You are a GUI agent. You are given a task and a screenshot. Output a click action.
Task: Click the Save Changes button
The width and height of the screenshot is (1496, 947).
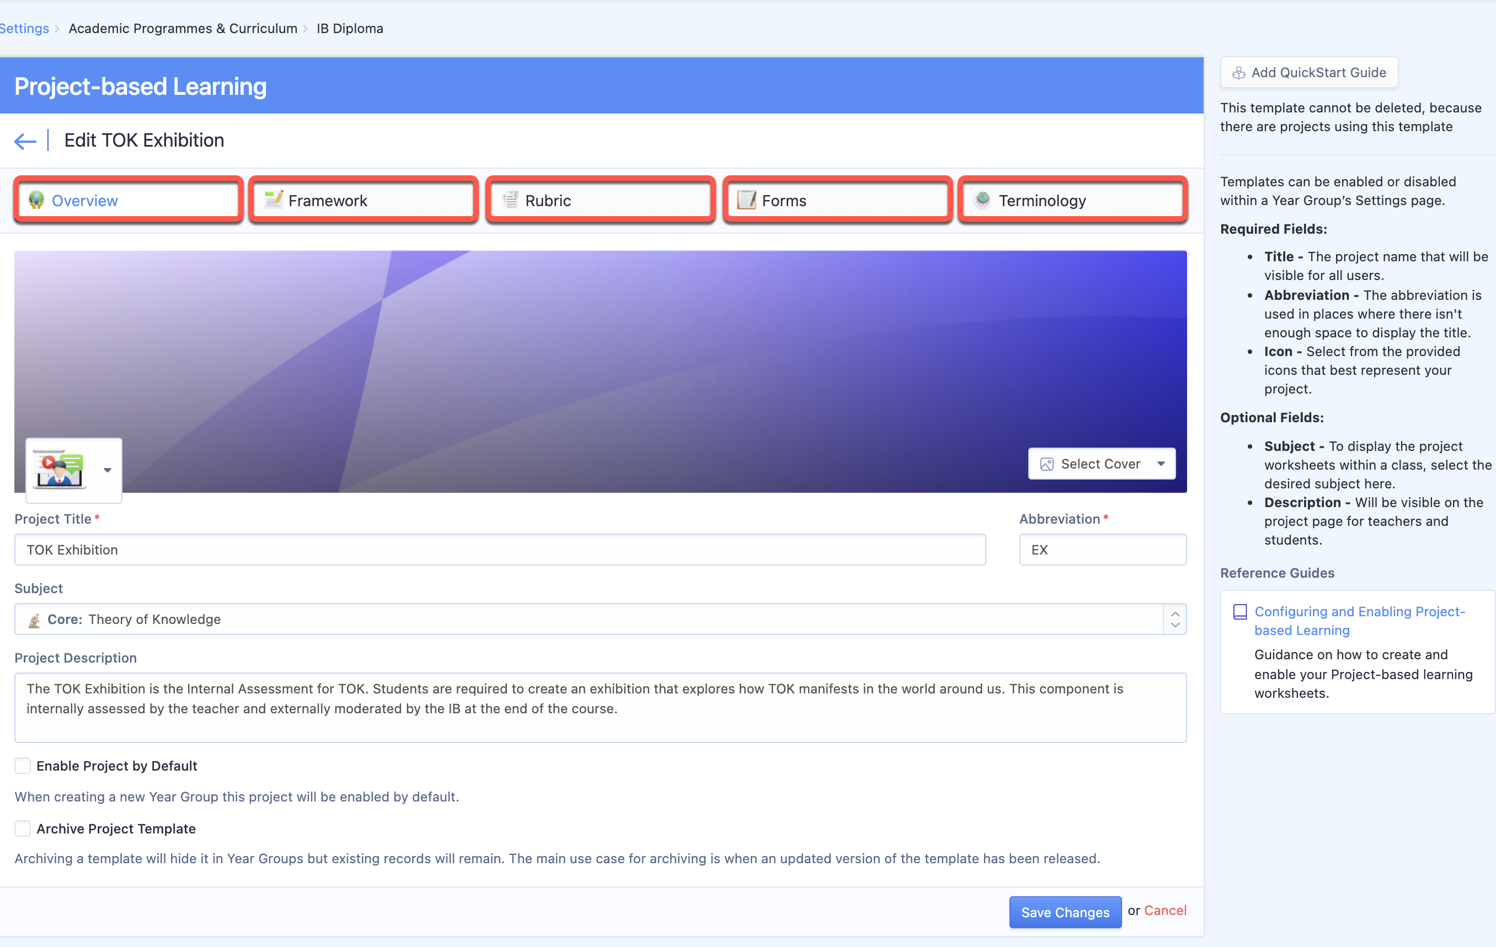tap(1065, 912)
